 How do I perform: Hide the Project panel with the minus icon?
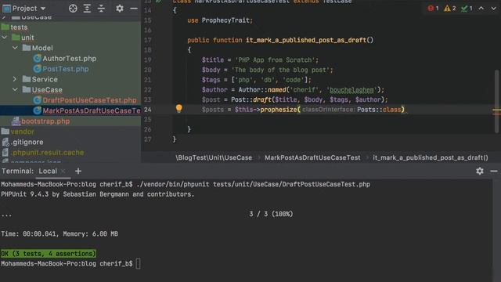pyautogui.click(x=134, y=9)
